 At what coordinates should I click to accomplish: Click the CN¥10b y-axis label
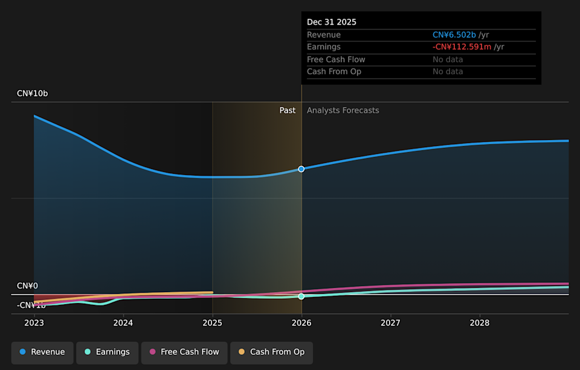(x=32, y=94)
